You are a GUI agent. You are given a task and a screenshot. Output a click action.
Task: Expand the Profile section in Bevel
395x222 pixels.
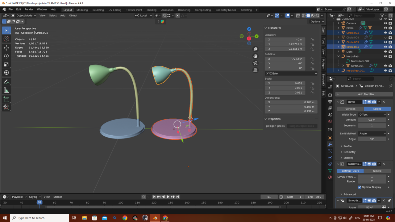pyautogui.click(x=347, y=146)
